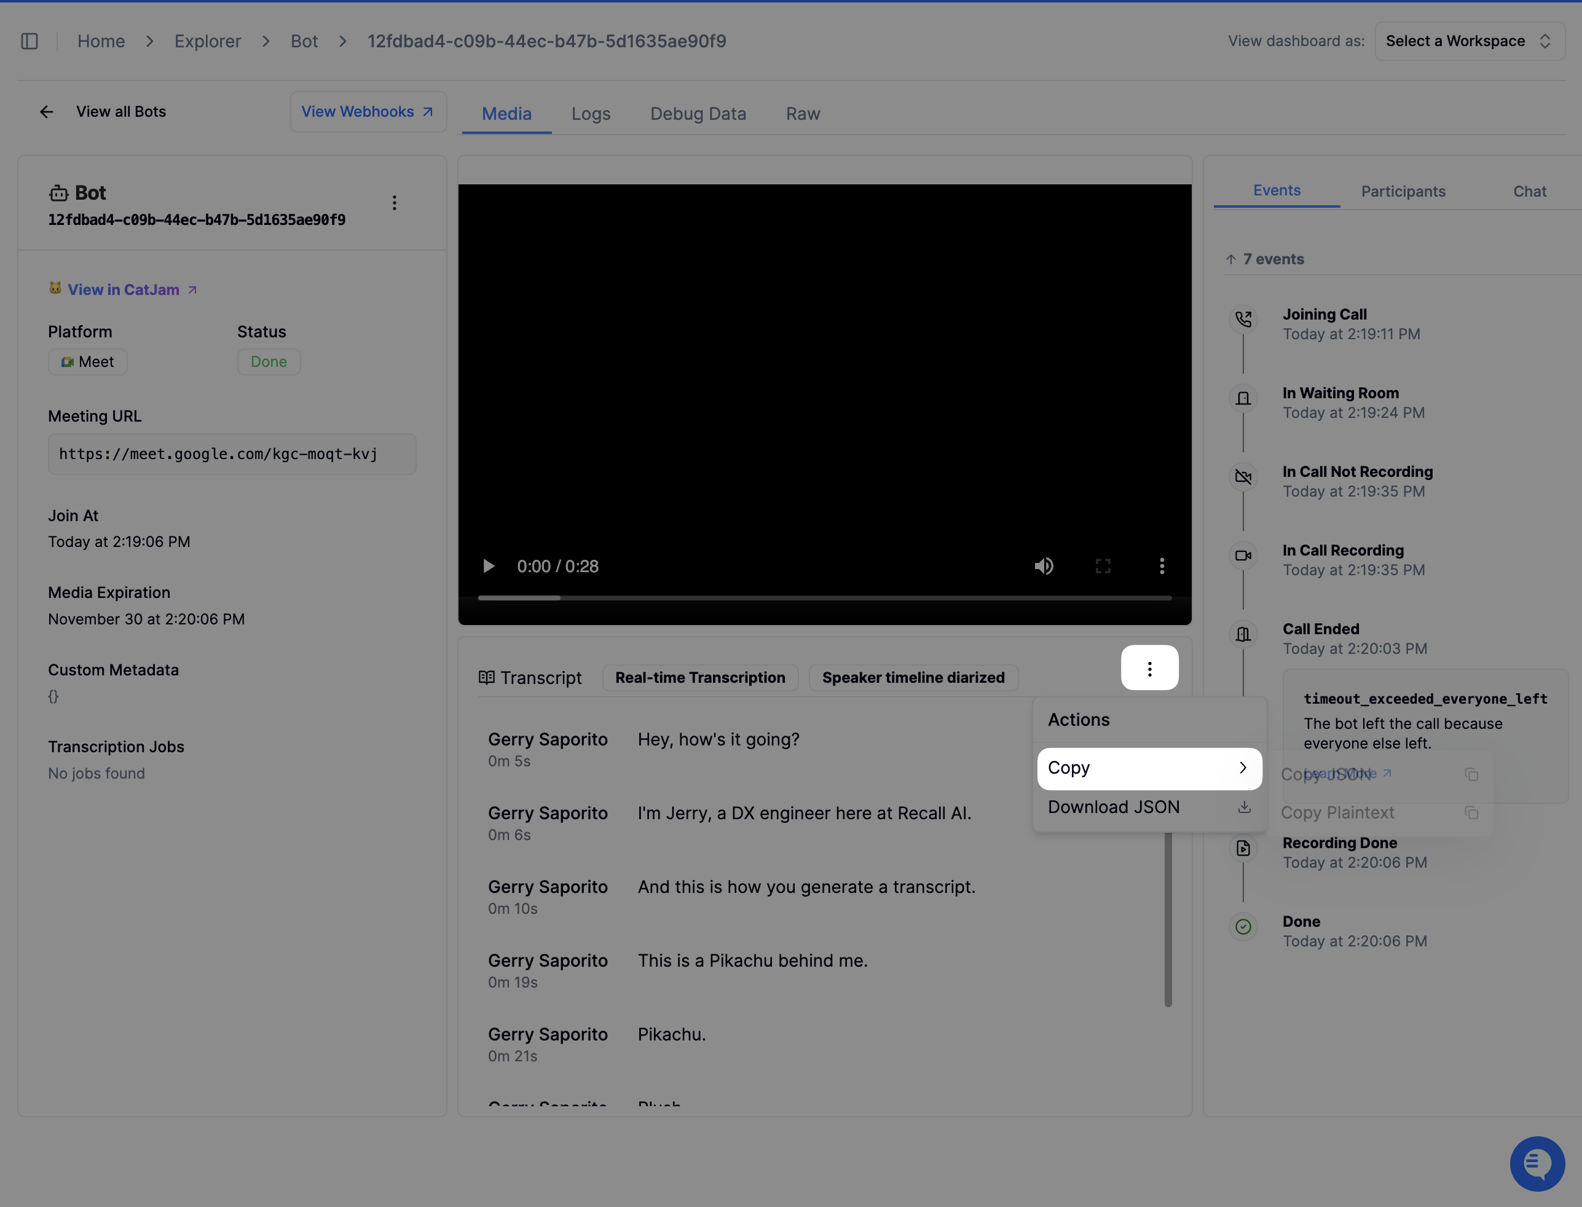Open the chat support bubble

pyautogui.click(x=1537, y=1163)
